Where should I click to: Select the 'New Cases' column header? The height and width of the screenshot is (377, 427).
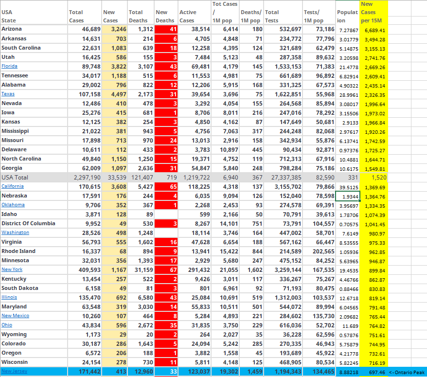[114, 13]
